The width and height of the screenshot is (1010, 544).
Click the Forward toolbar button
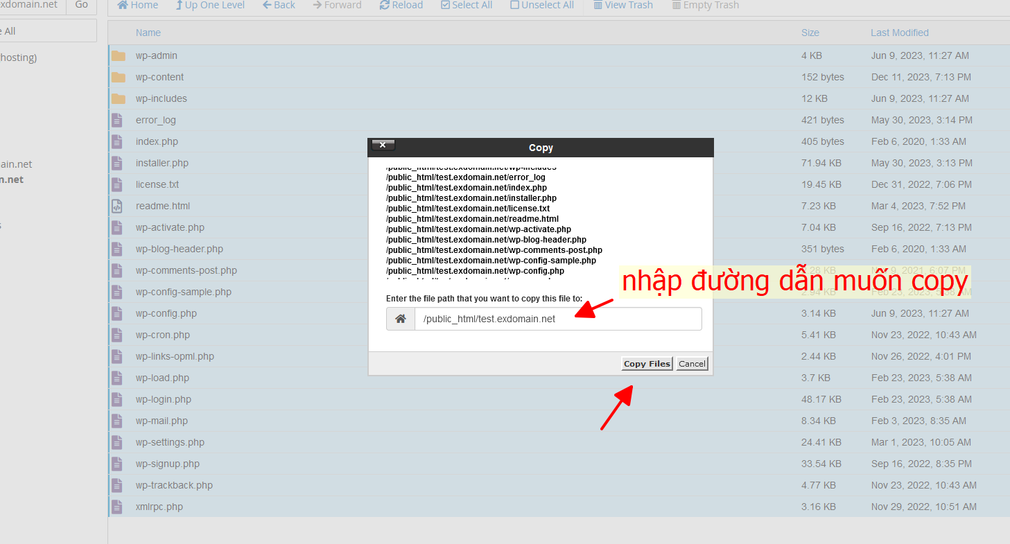point(338,5)
